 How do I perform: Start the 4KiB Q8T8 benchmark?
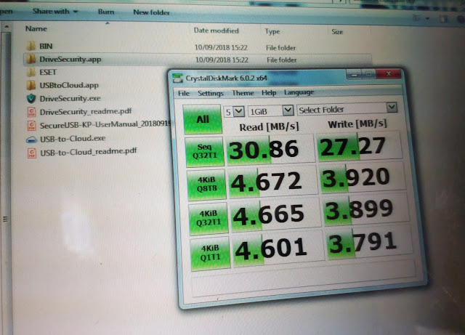(x=206, y=185)
